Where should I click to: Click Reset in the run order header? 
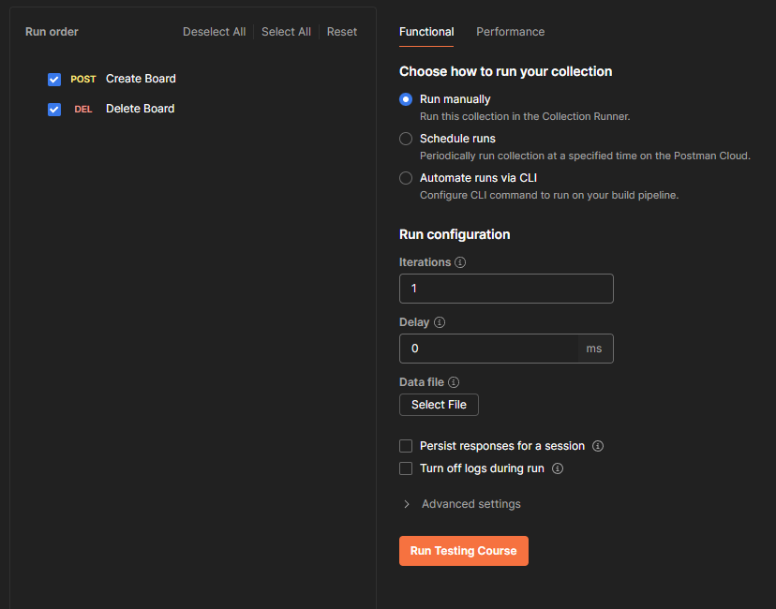(341, 32)
